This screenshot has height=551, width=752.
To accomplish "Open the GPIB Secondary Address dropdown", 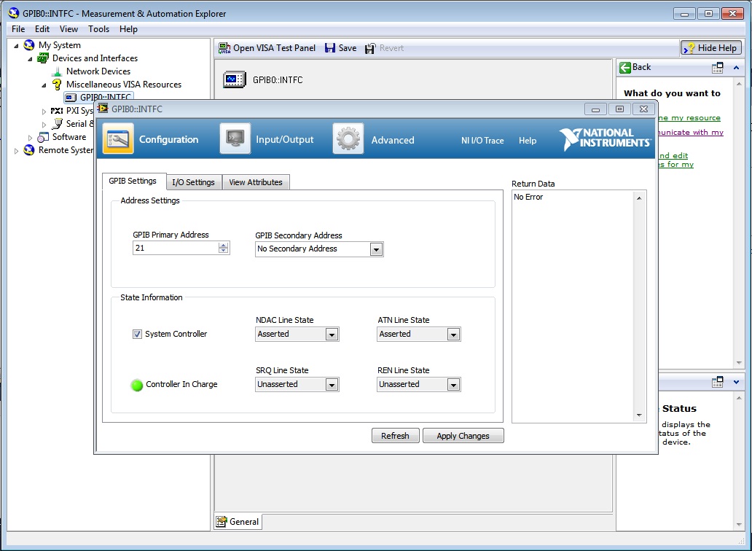I will (376, 249).
